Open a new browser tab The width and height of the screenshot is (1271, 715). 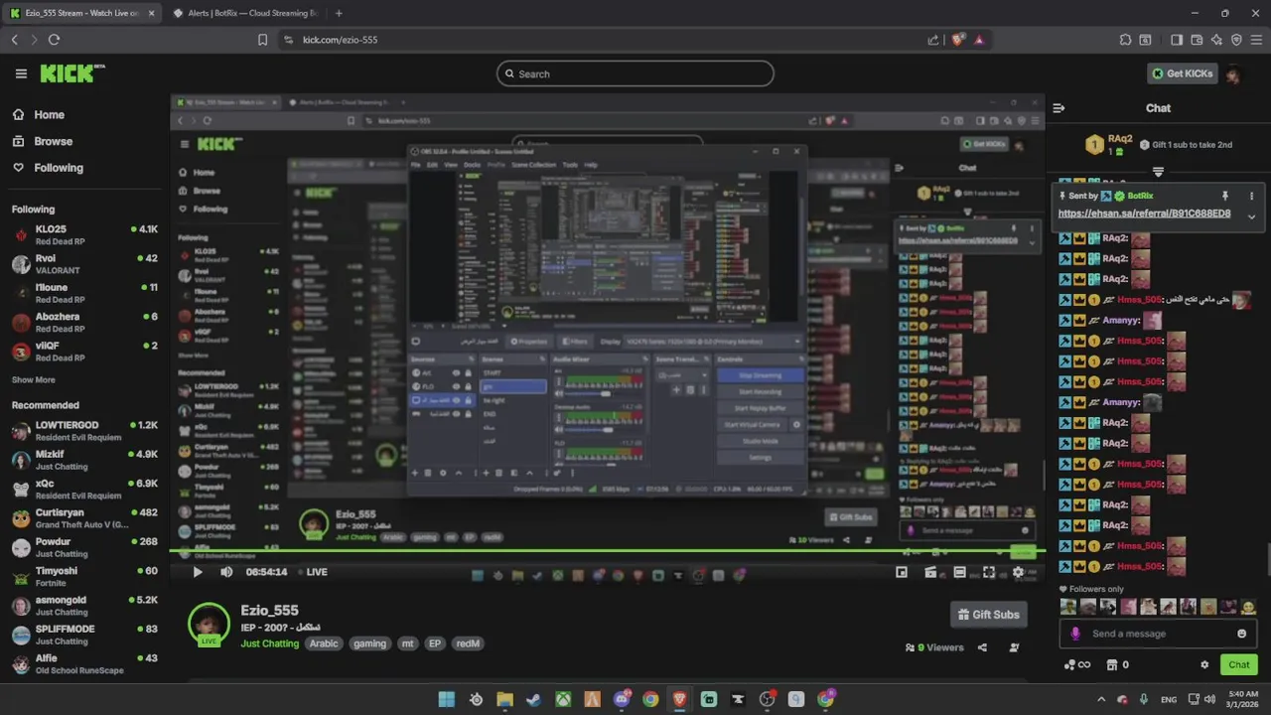pyautogui.click(x=339, y=13)
